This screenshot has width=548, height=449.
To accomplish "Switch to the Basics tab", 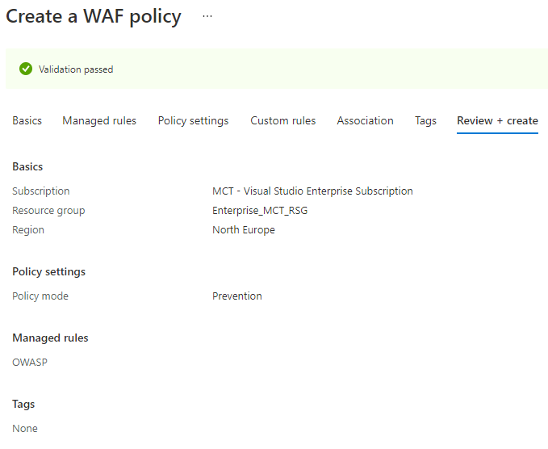I will [x=27, y=120].
